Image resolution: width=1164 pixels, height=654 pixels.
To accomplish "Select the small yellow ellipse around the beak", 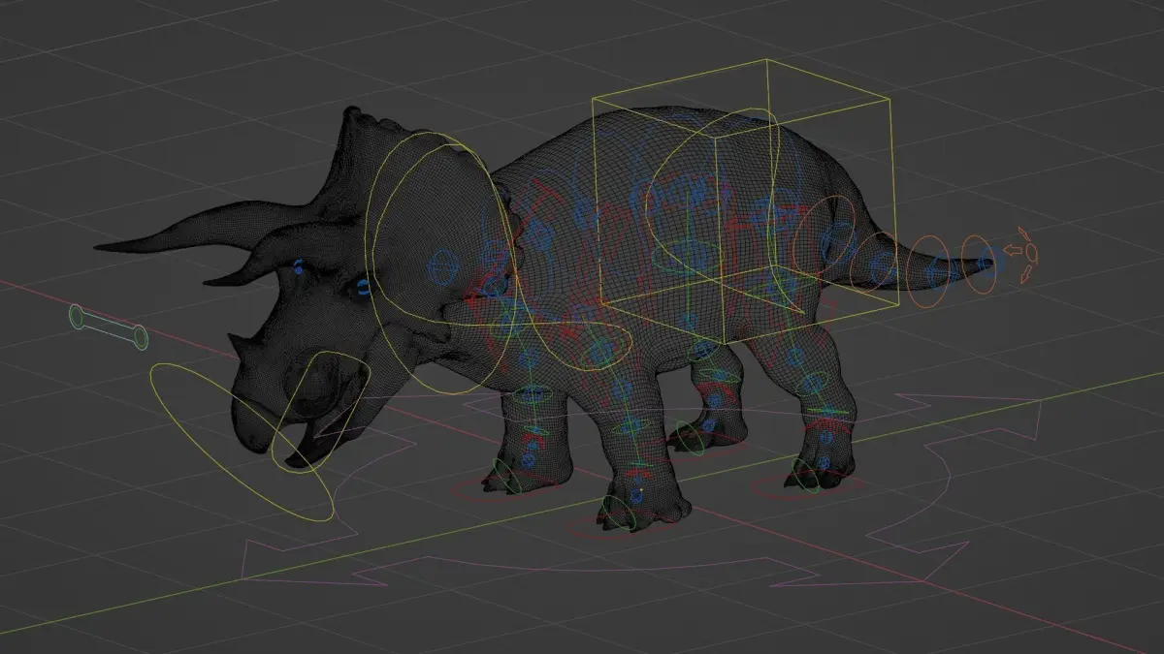I will [320, 412].
